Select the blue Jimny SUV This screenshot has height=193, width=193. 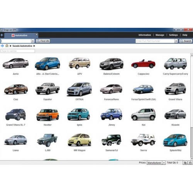pos(111,114)
